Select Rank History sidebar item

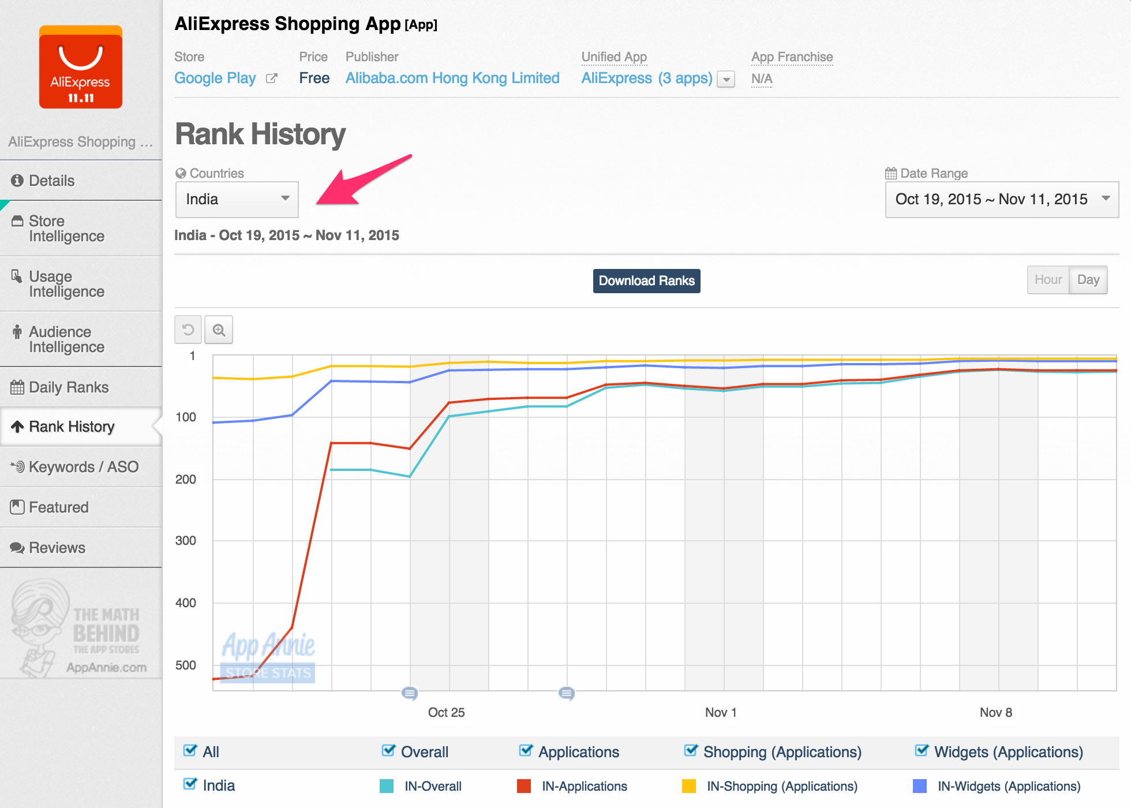(81, 427)
